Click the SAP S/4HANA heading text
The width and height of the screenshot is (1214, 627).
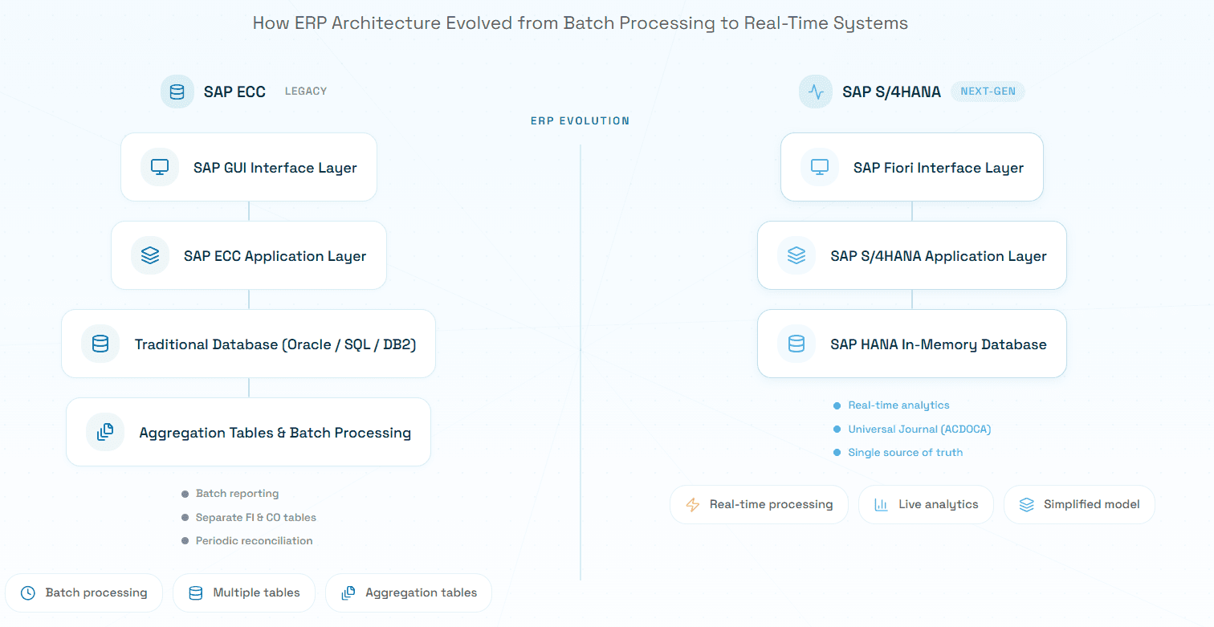point(891,92)
